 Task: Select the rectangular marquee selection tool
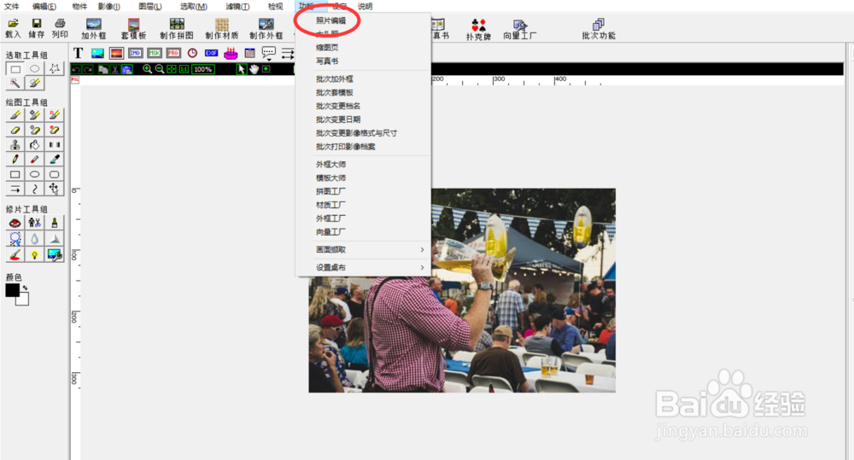[x=15, y=68]
